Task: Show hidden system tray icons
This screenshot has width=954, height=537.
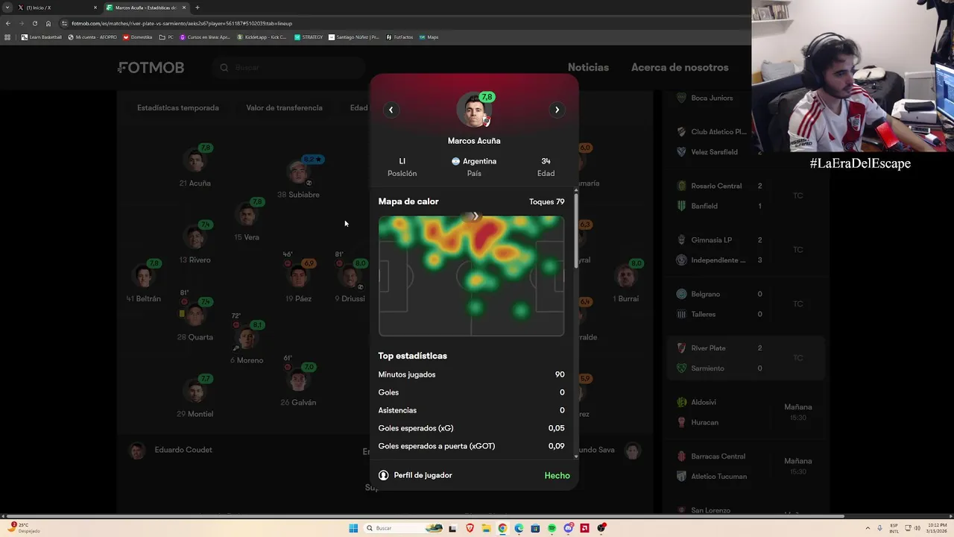Action: tap(869, 528)
